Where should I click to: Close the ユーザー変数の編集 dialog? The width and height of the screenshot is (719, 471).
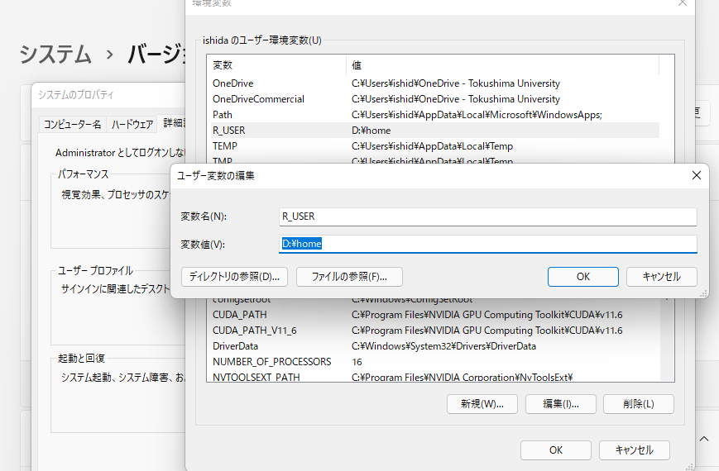(x=696, y=175)
